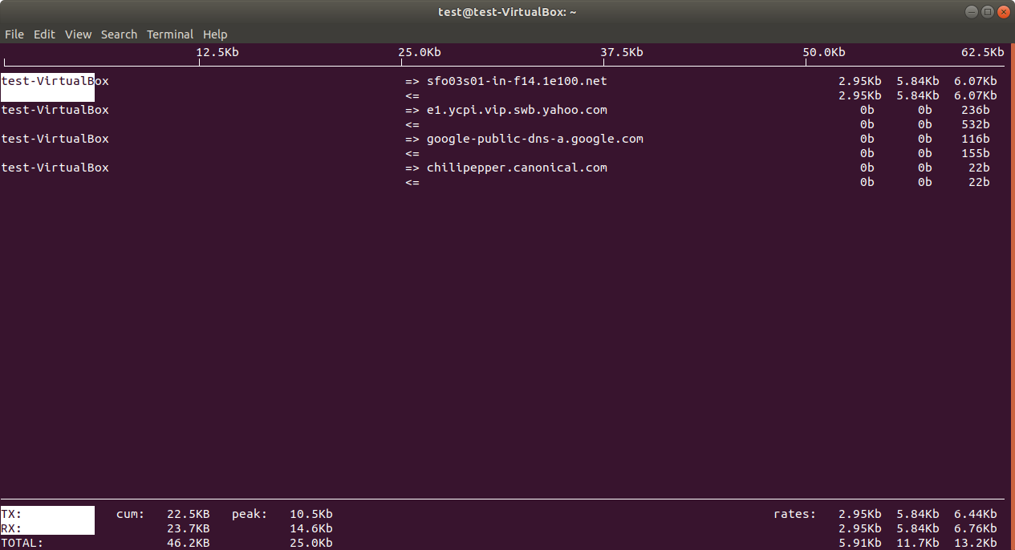This screenshot has height=550, width=1015.
Task: Open the File menu
Action: point(14,34)
